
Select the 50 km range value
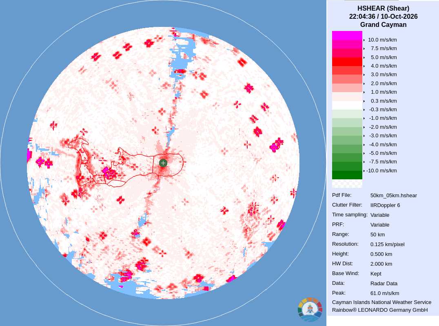coord(377,235)
